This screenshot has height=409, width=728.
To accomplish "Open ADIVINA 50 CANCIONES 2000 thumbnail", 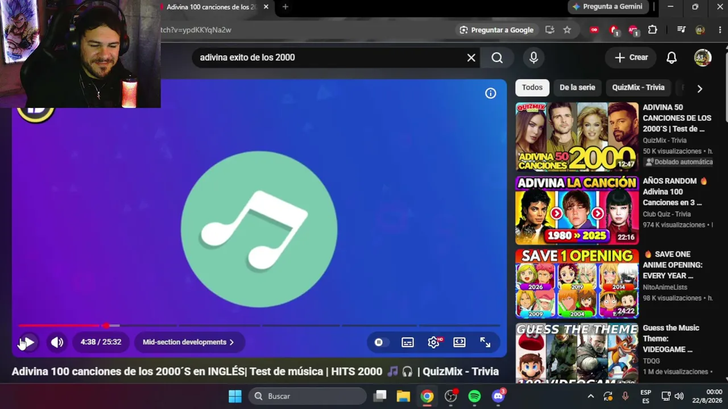I will click(577, 136).
